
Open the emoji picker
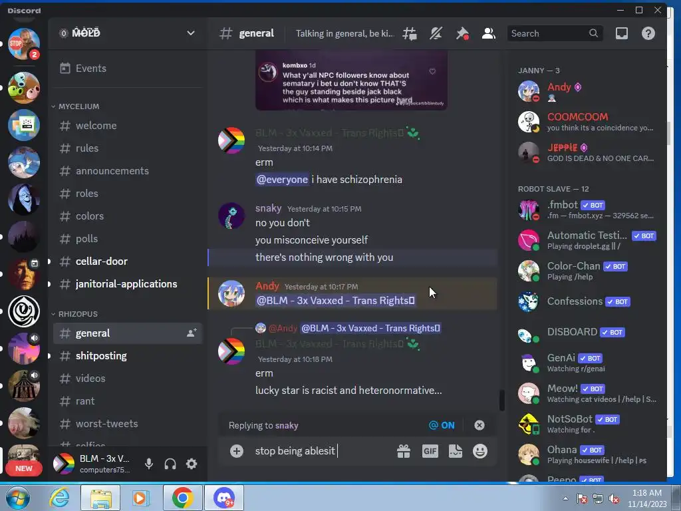(480, 452)
